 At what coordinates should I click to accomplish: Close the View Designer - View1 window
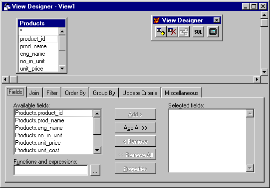pyautogui.click(x=263, y=6)
